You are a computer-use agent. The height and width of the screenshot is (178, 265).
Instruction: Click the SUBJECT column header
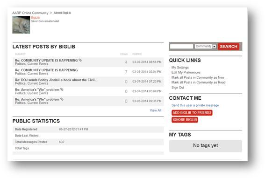point(20,54)
